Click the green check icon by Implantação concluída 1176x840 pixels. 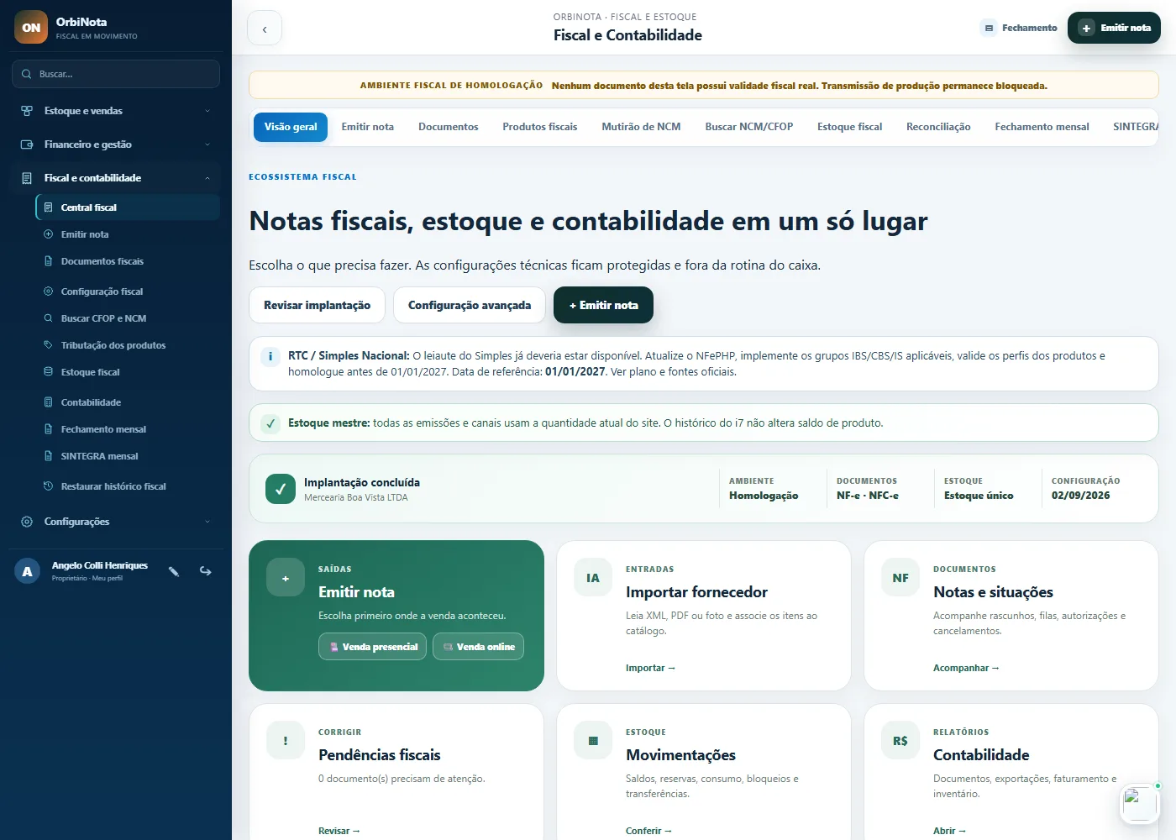tap(281, 489)
